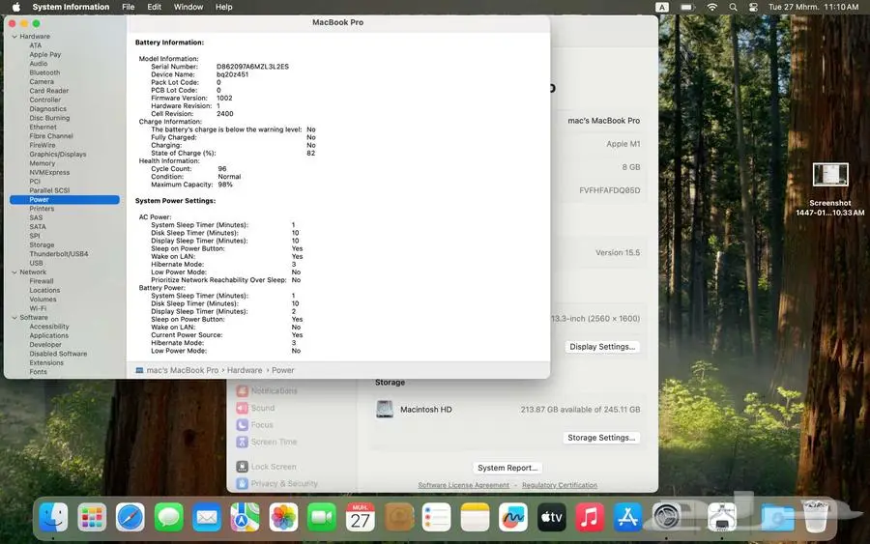Select Firewall under Network in sidebar
This screenshot has width=870, height=544.
click(x=41, y=281)
